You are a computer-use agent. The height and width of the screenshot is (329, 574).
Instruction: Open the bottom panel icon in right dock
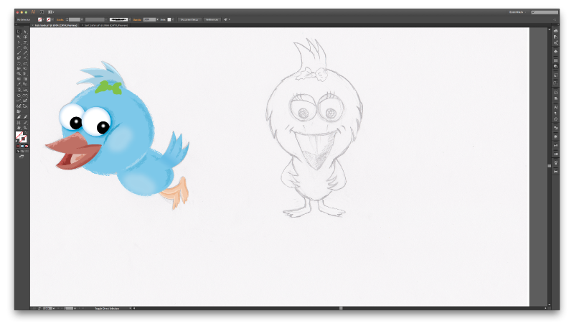(x=556, y=171)
